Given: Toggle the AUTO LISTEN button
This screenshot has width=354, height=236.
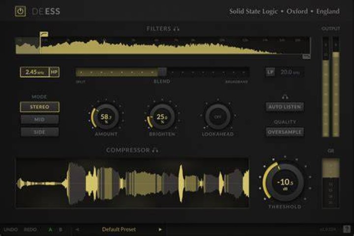Looking at the screenshot, I should click(285, 107).
